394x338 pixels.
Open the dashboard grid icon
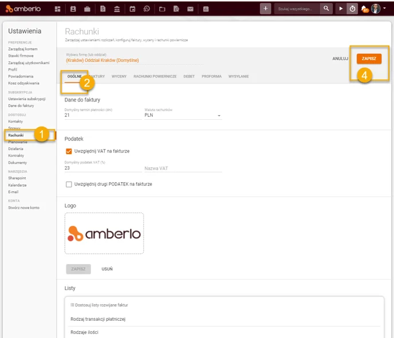57,9
